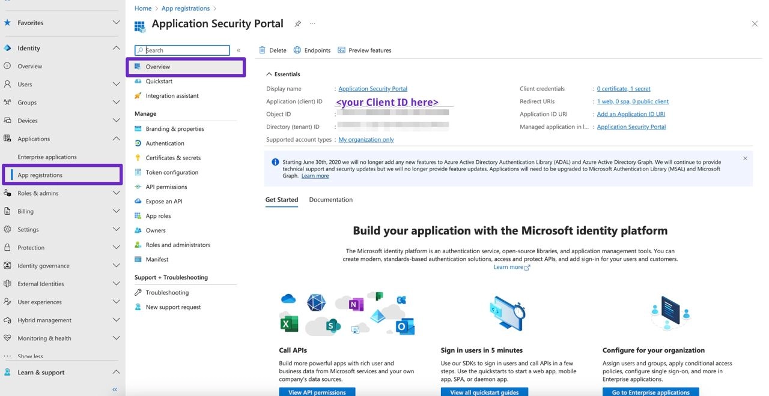Screen dimensions: 769x396
Task: Collapse the resource menu with double-chevron
Action: [x=239, y=50]
